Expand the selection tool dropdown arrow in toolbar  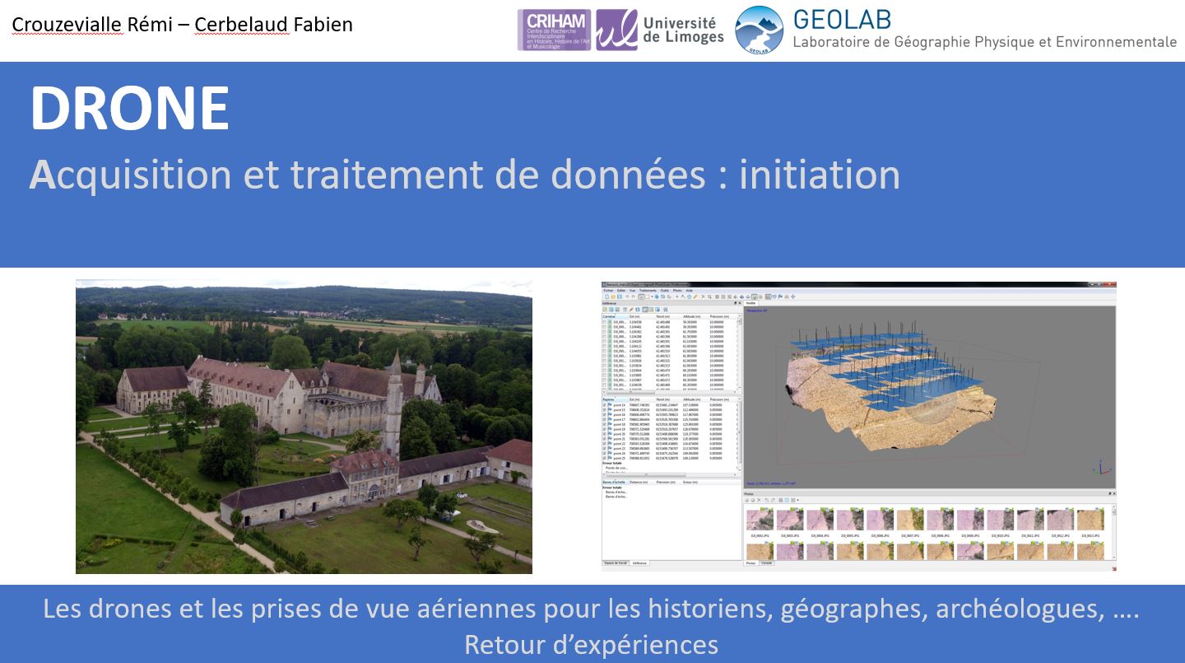pyautogui.click(x=653, y=296)
